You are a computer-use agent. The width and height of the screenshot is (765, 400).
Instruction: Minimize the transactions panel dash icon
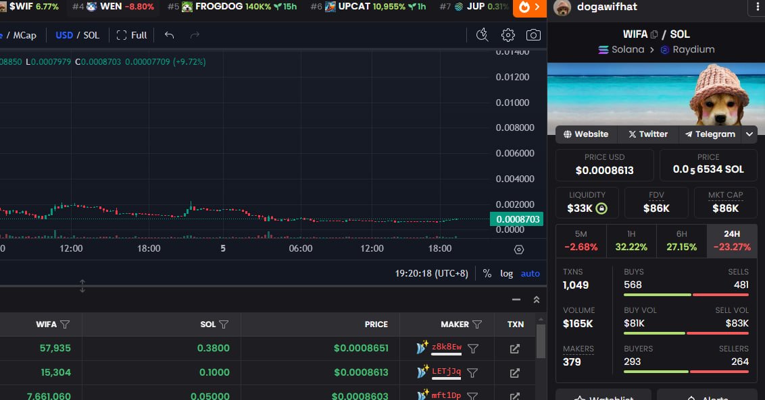click(x=516, y=299)
